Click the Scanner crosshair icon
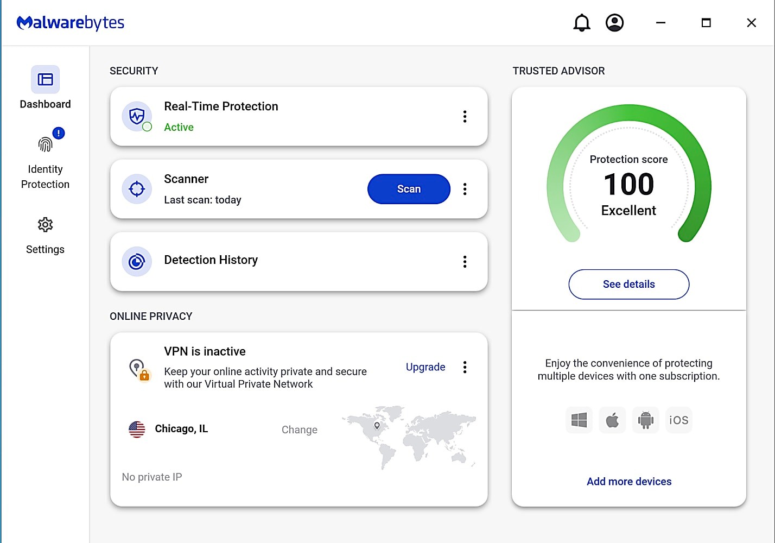Screen dimensions: 775x543 pyautogui.click(x=137, y=189)
